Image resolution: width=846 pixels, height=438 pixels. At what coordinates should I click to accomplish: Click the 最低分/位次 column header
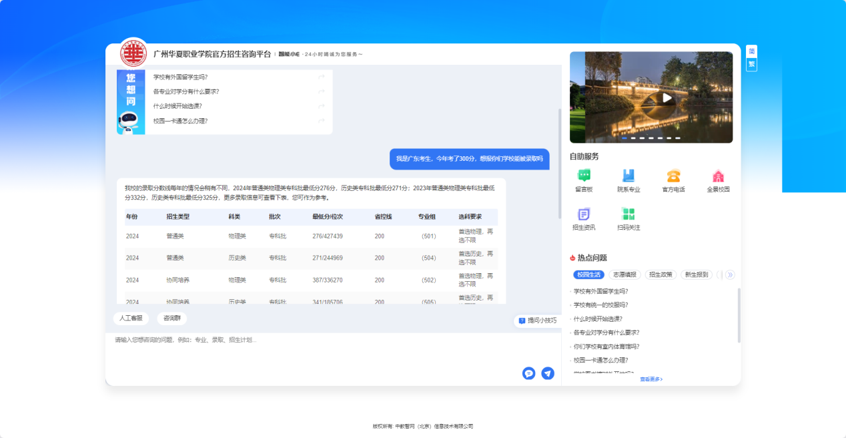[x=327, y=217]
